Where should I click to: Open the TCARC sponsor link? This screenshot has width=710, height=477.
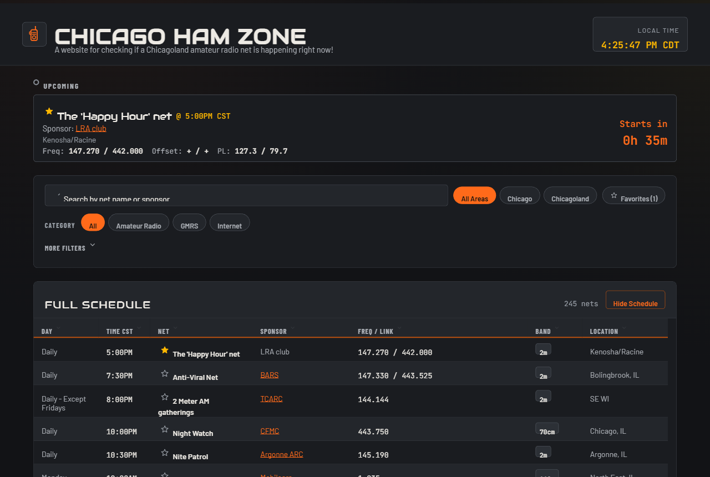click(x=271, y=399)
